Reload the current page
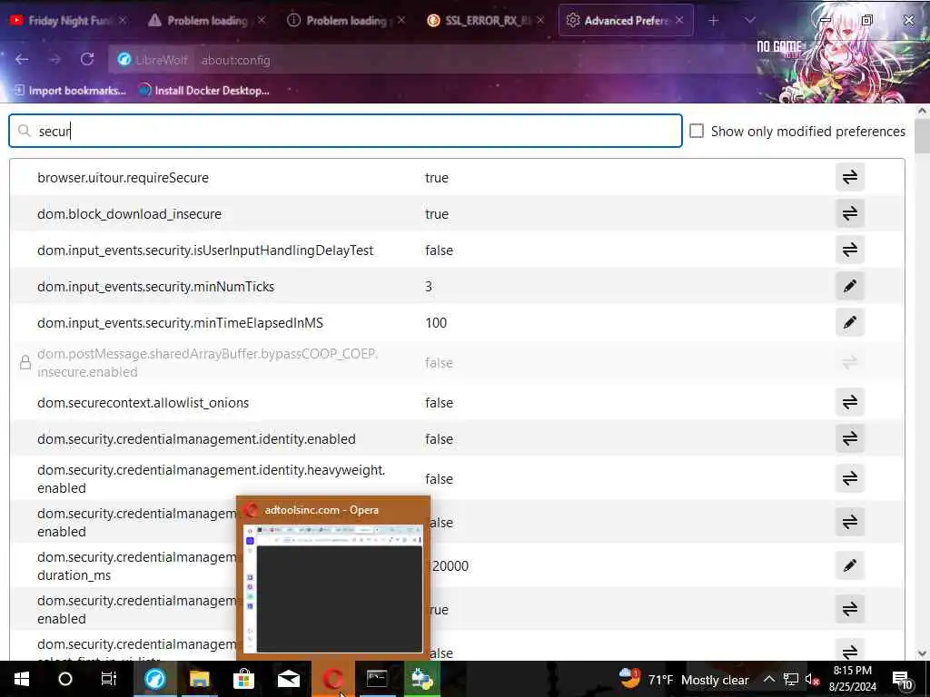930x697 pixels. point(87,59)
